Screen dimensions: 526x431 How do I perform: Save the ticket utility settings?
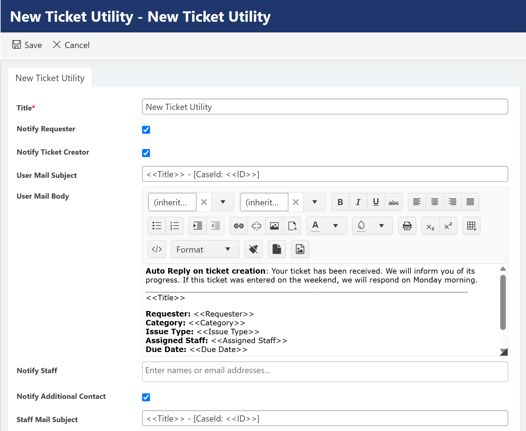tap(27, 45)
